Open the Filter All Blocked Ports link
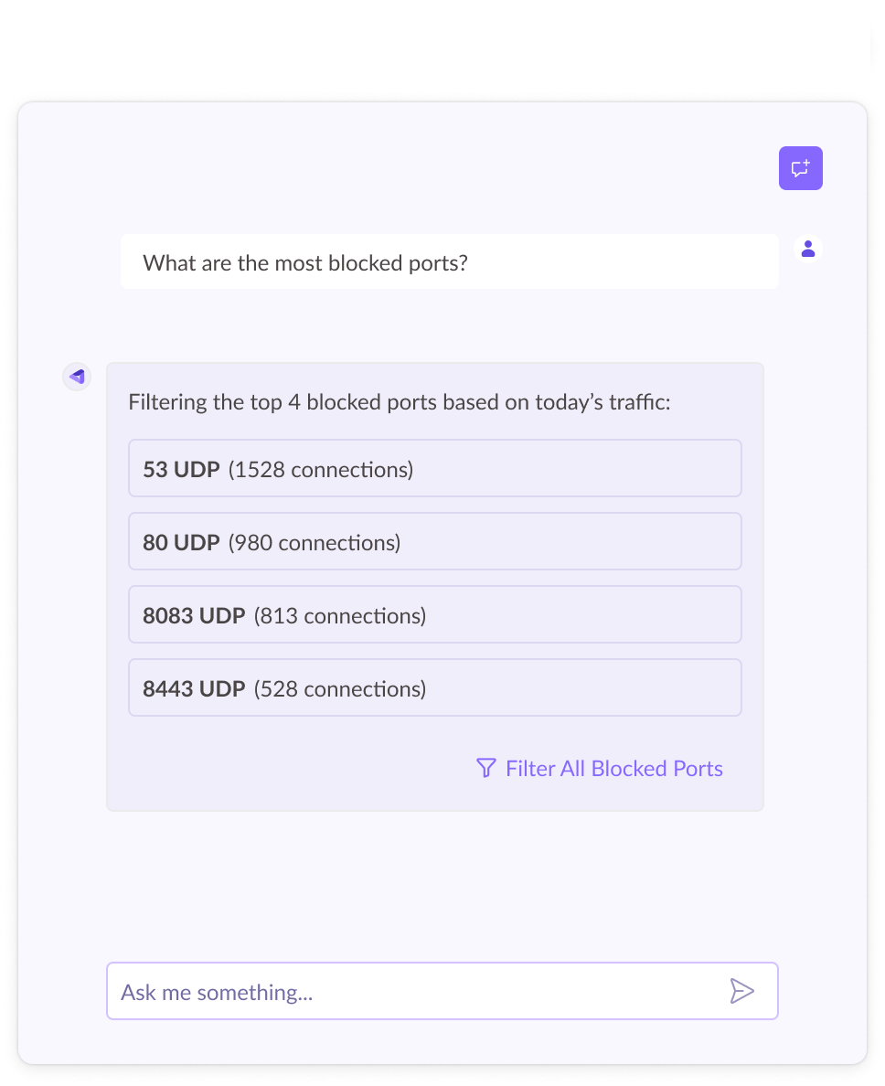 click(x=613, y=769)
